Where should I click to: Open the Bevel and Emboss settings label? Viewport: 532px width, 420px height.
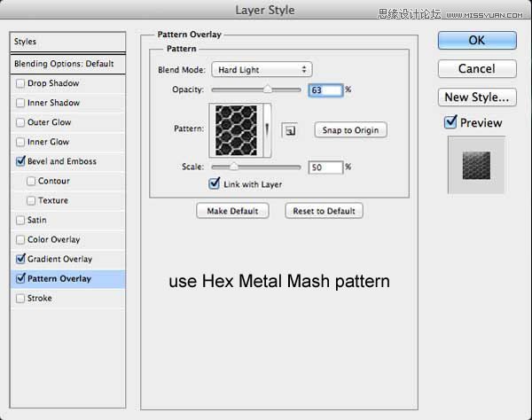(62, 161)
